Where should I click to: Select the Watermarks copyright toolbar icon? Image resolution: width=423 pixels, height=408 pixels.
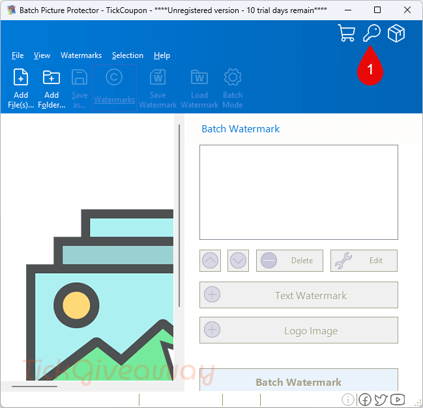[x=114, y=88]
